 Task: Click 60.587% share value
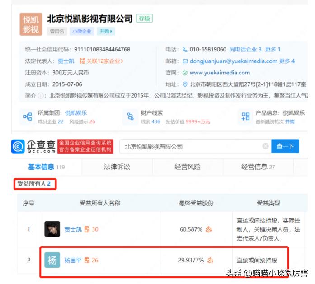point(191,229)
